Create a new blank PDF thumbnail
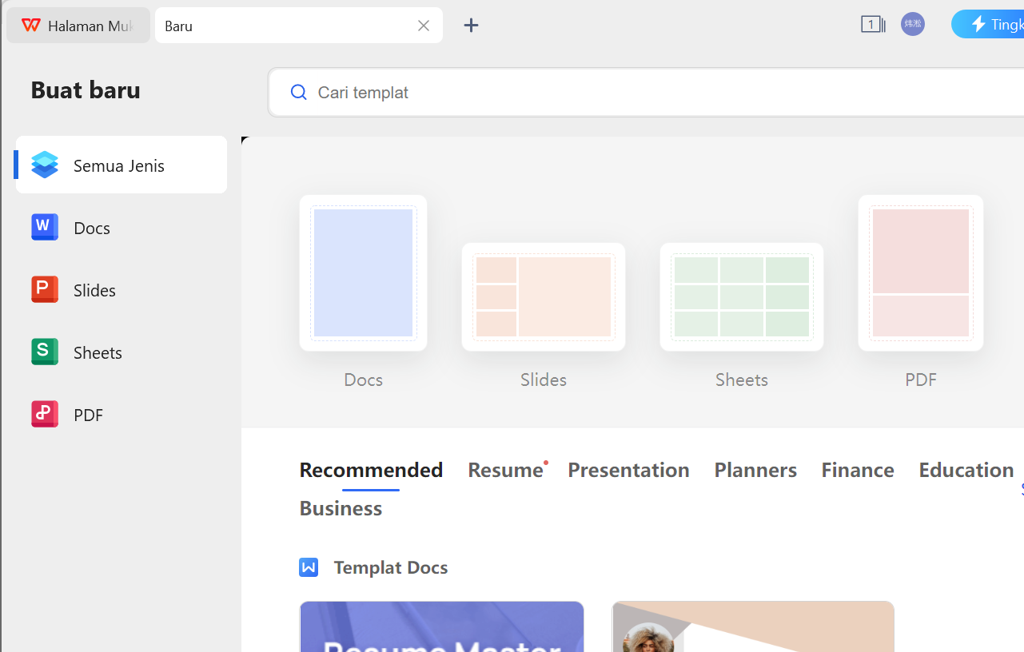1024x652 pixels. pyautogui.click(x=920, y=272)
